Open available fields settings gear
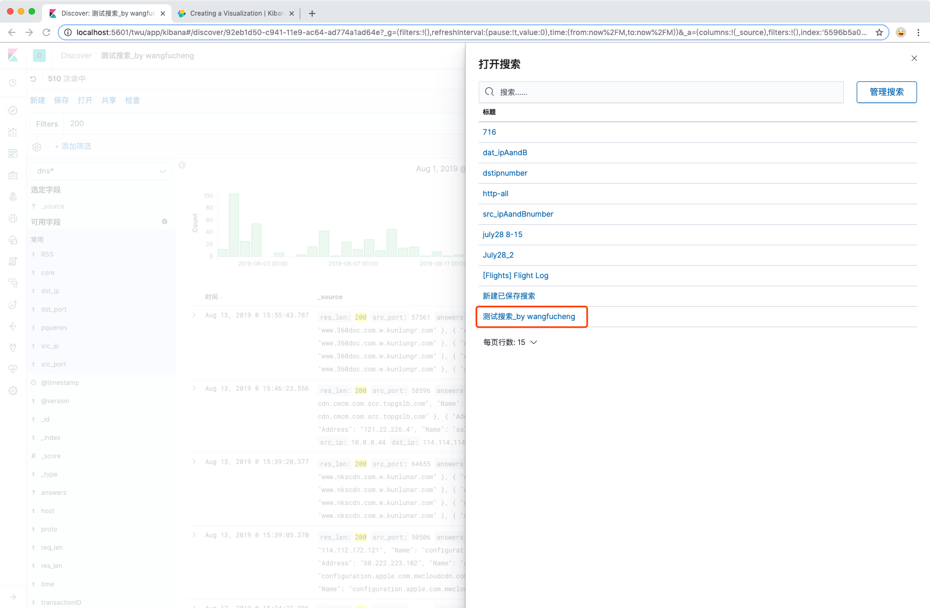The height and width of the screenshot is (608, 930). 164,222
